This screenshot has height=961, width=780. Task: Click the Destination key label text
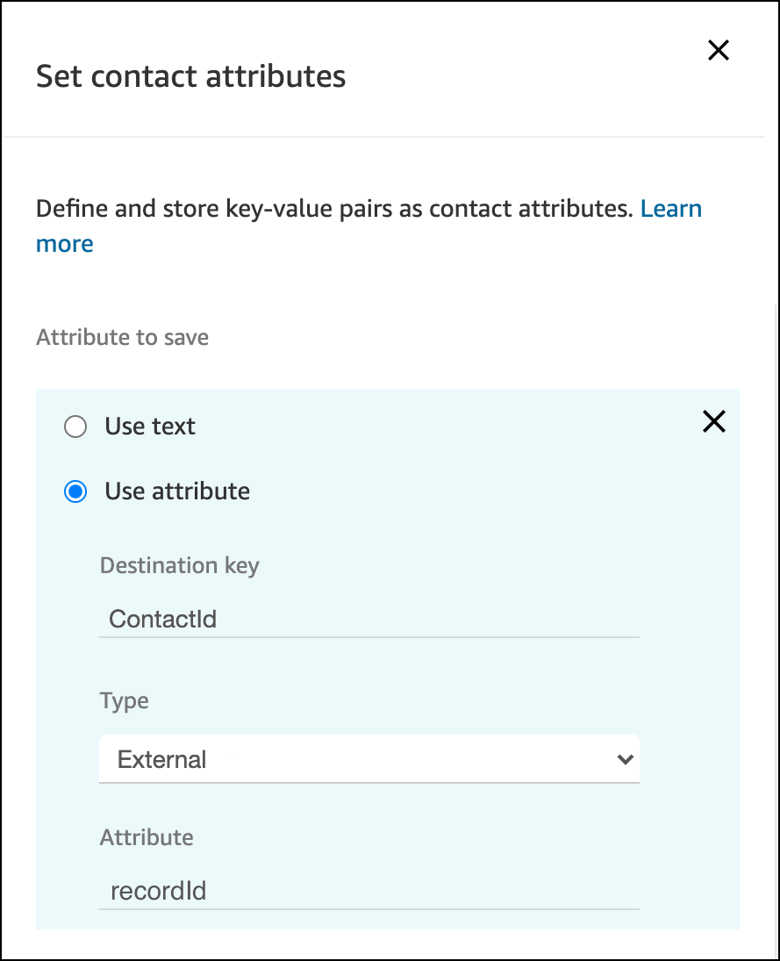179,565
